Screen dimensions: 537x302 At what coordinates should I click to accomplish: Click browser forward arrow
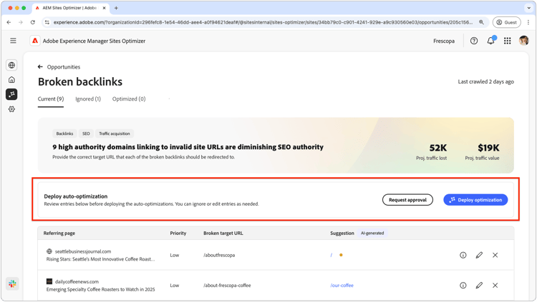pos(21,22)
